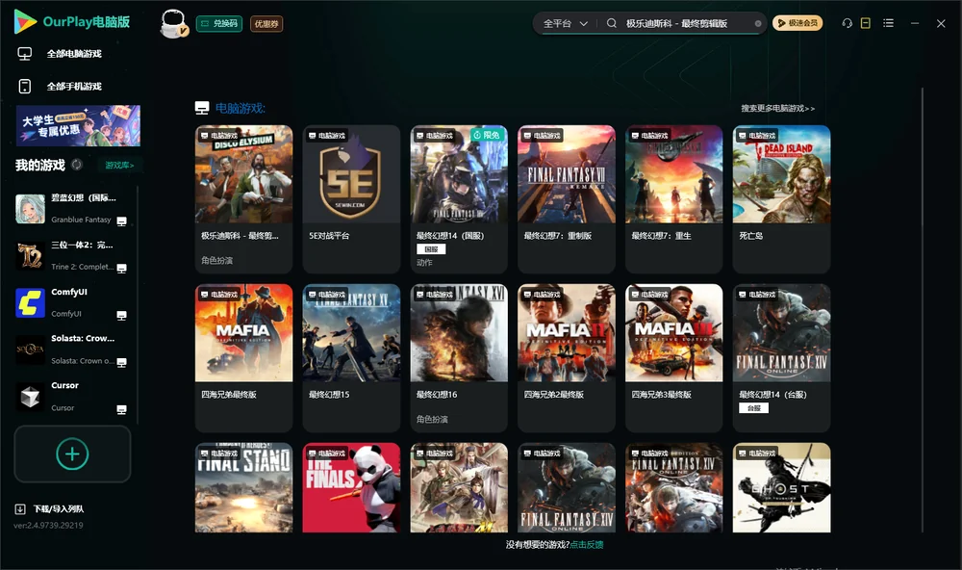Open 搜索更多电脑游戏>> link
The width and height of the screenshot is (962, 570).
pos(777,108)
